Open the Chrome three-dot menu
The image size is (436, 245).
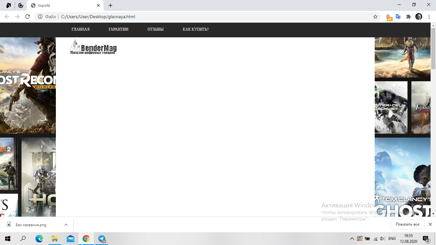(429, 17)
